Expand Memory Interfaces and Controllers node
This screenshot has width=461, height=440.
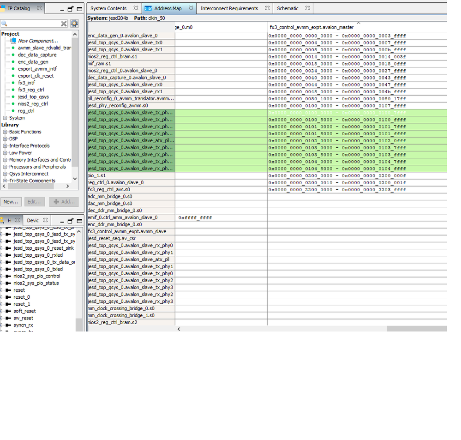click(x=5, y=160)
